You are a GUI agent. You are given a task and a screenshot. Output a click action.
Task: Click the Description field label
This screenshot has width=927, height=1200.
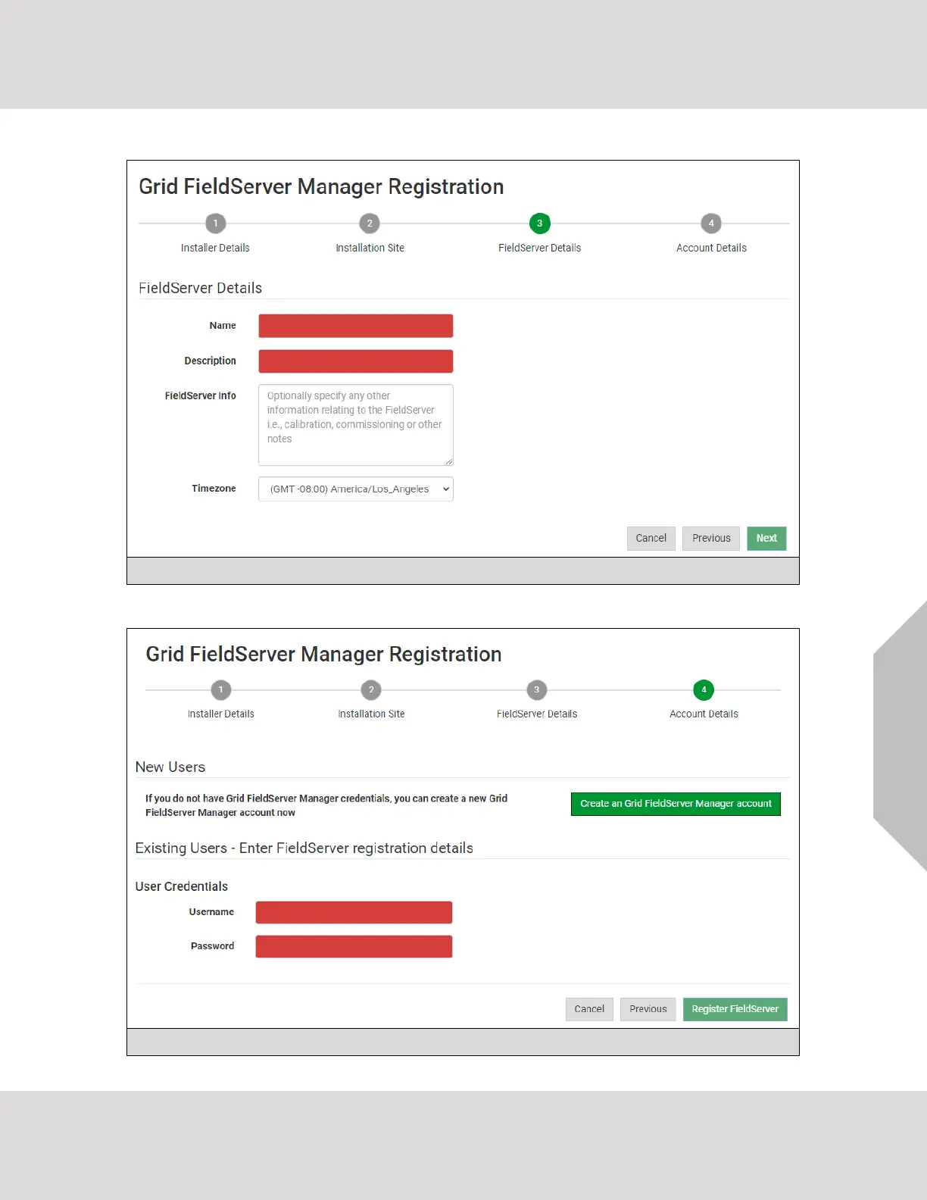point(211,361)
